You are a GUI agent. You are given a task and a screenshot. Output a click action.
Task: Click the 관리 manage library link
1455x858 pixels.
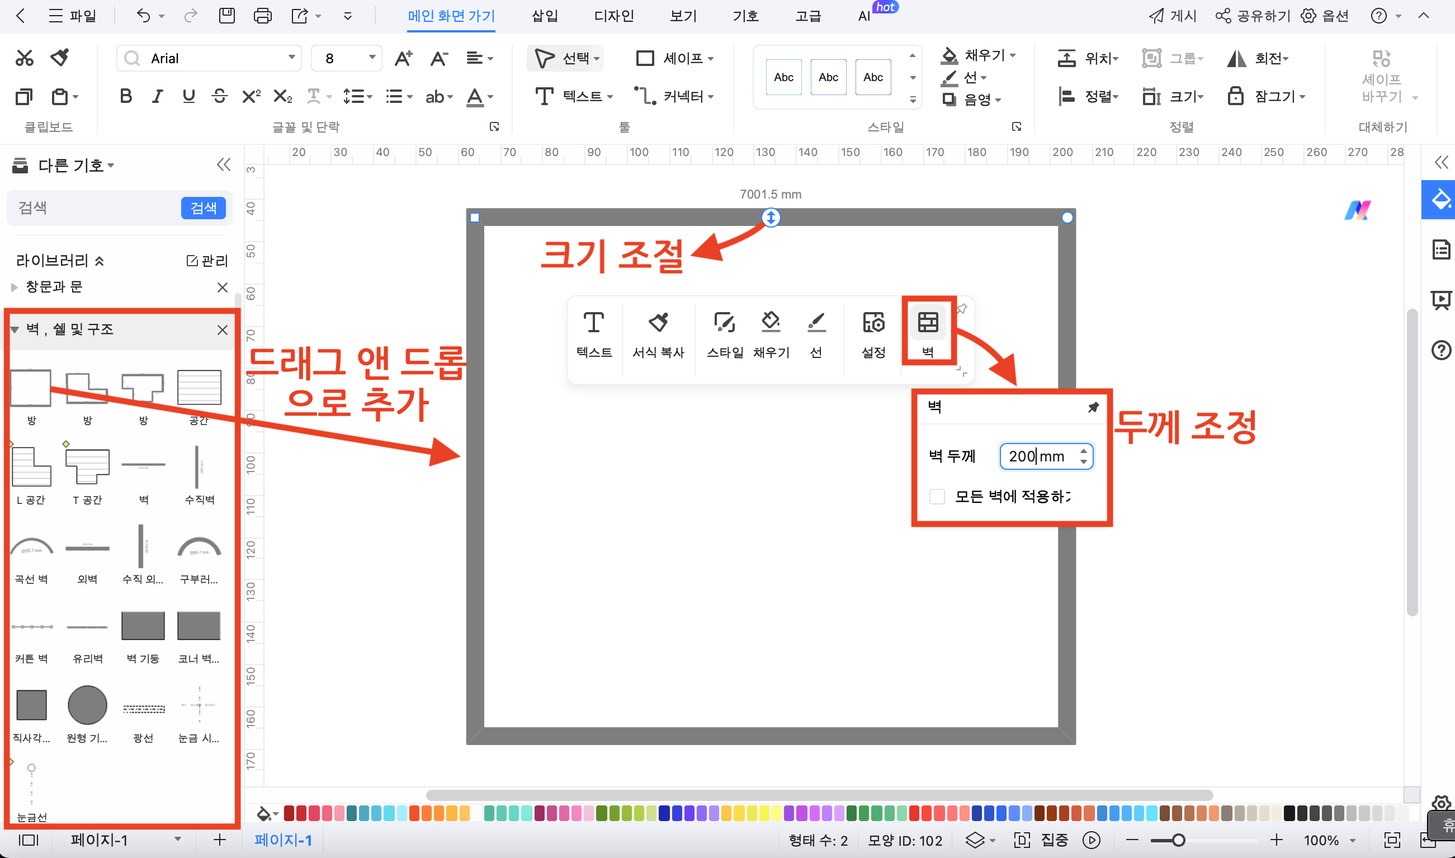[207, 261]
